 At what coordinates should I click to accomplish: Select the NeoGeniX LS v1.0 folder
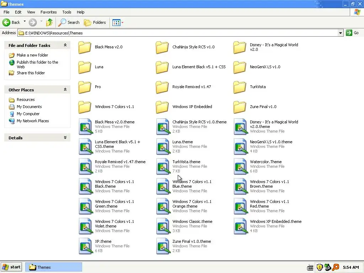[x=257, y=67]
